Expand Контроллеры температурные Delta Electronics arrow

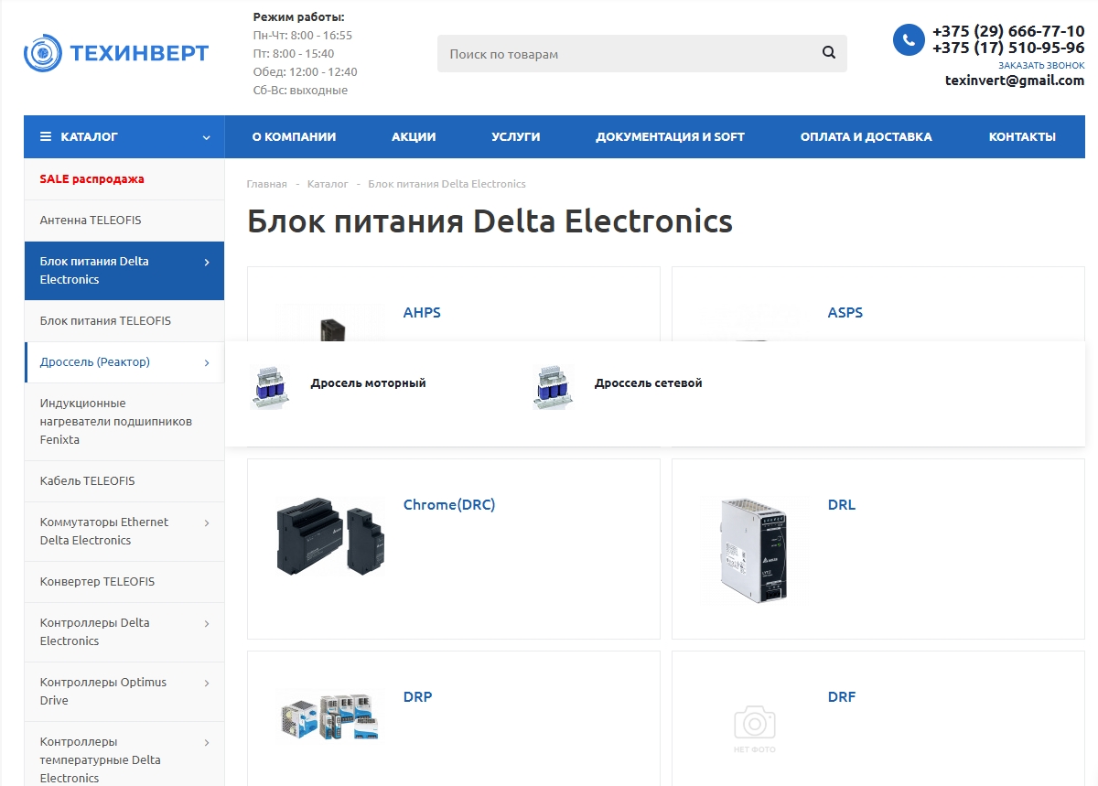[207, 742]
